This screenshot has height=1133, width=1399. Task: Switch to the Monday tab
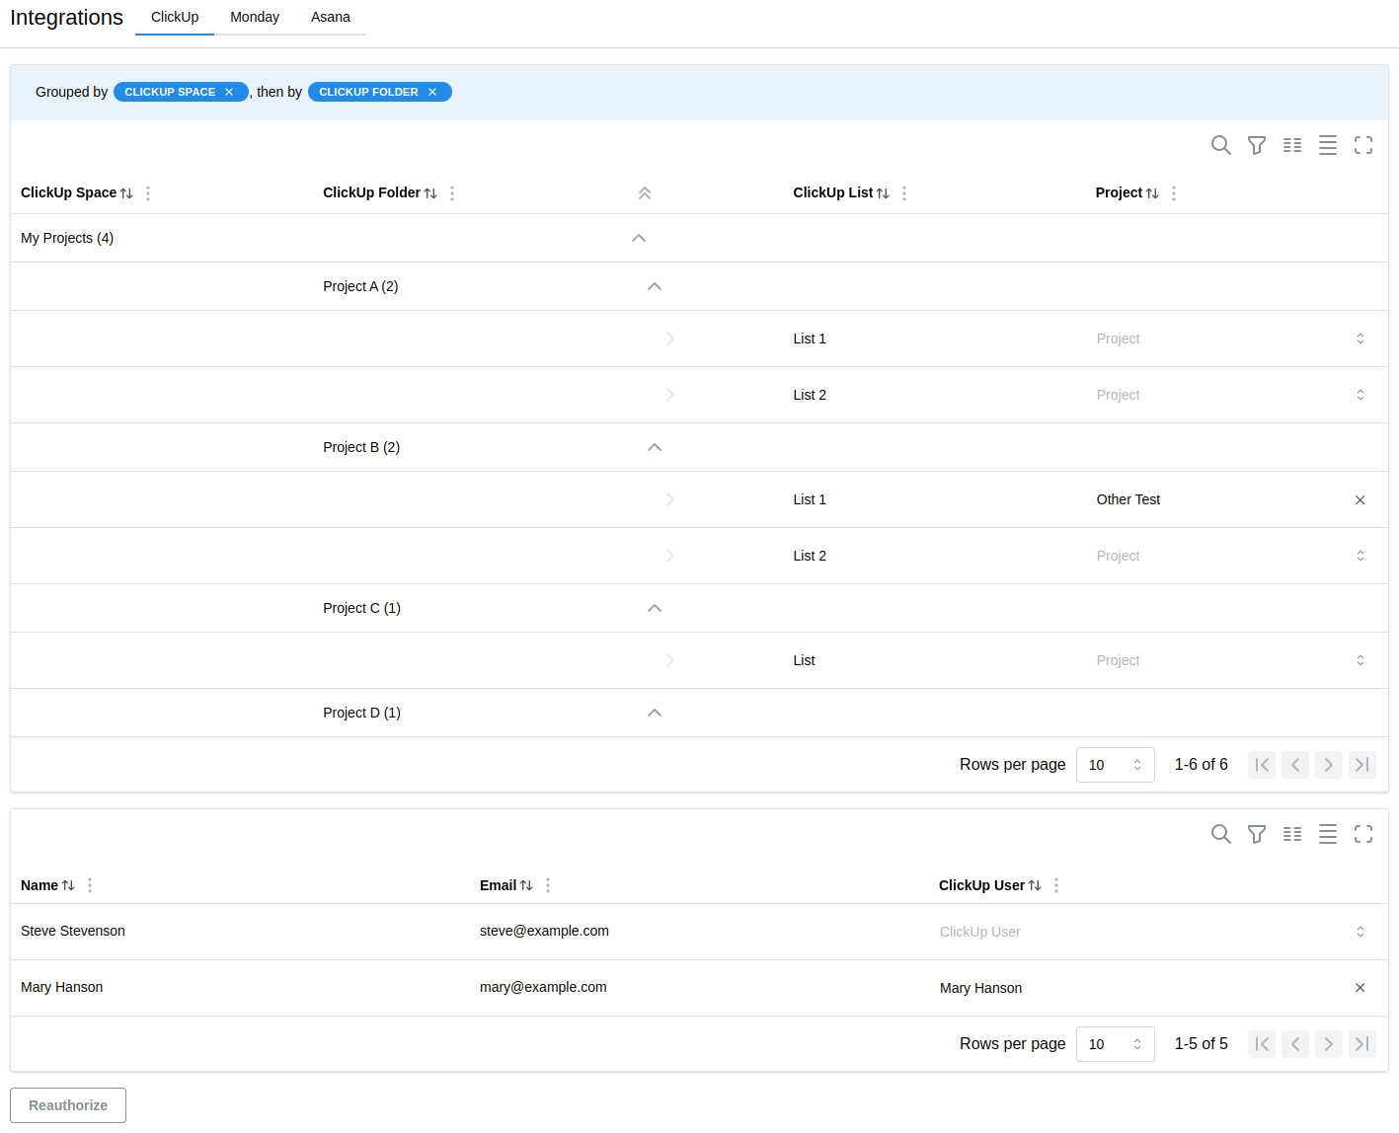pos(255,17)
